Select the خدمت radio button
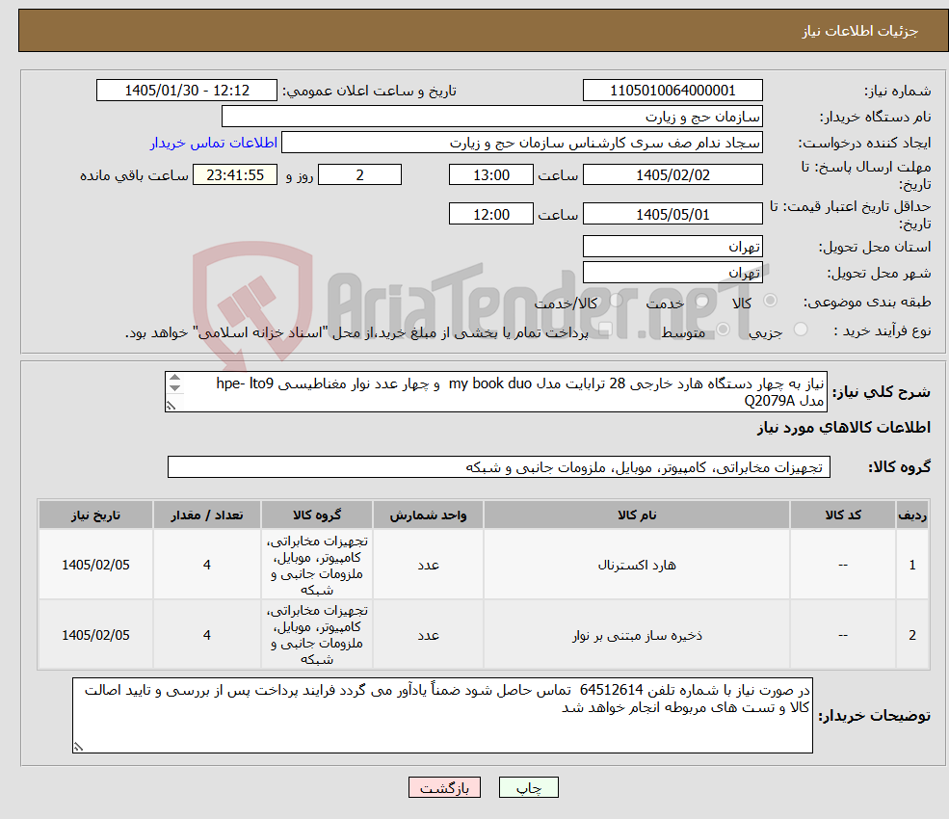949x819 pixels. [x=702, y=301]
